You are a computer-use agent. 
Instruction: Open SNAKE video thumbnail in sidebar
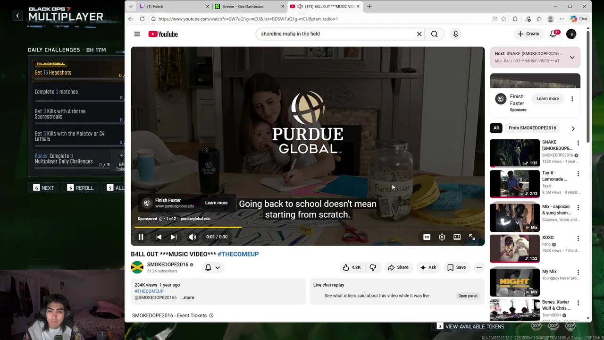[514, 153]
